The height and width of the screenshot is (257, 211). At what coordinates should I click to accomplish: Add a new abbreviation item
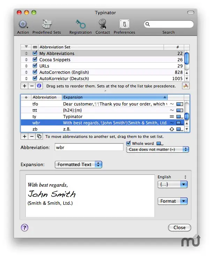coord(24,137)
